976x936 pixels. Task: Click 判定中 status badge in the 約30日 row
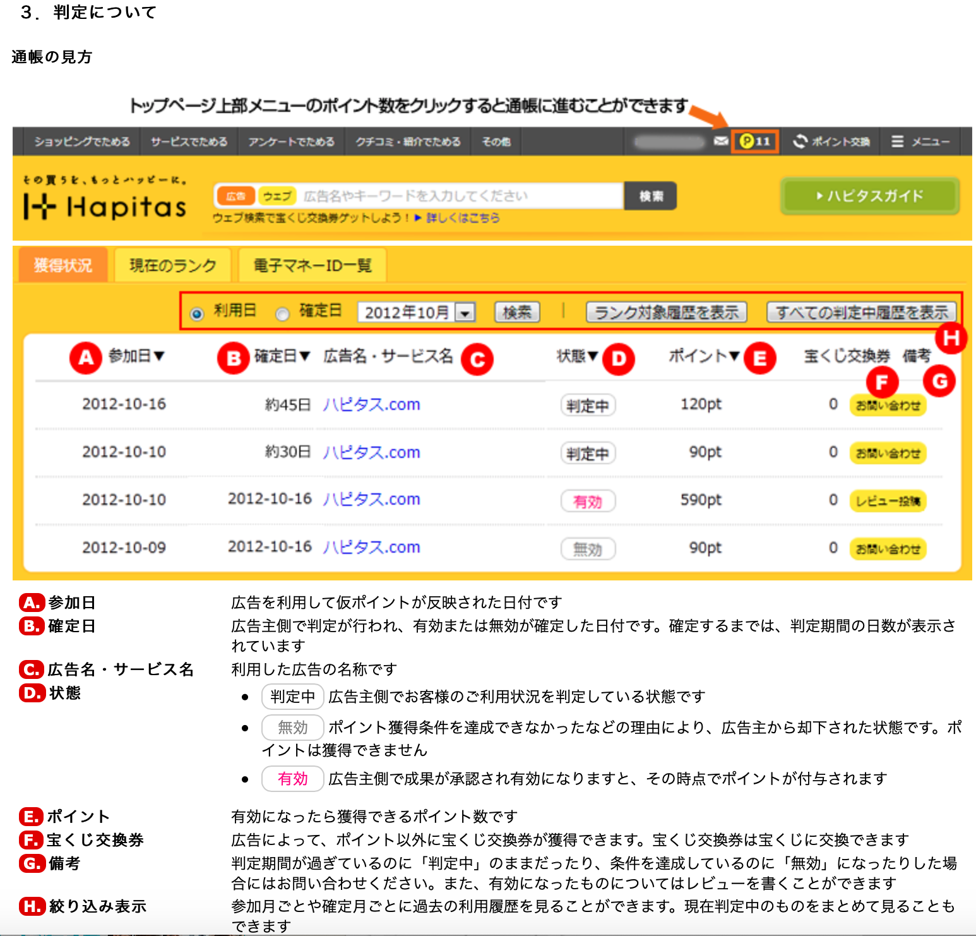click(588, 453)
